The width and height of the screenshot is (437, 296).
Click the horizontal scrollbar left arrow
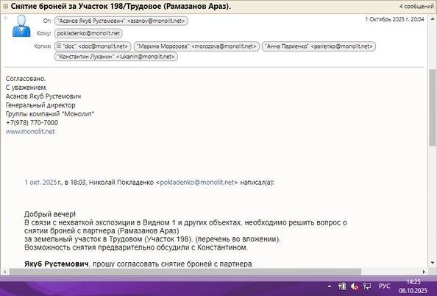[x=4, y=272]
